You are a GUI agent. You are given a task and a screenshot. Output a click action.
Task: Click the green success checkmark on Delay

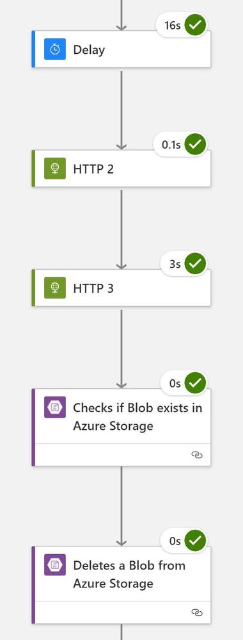195,26
